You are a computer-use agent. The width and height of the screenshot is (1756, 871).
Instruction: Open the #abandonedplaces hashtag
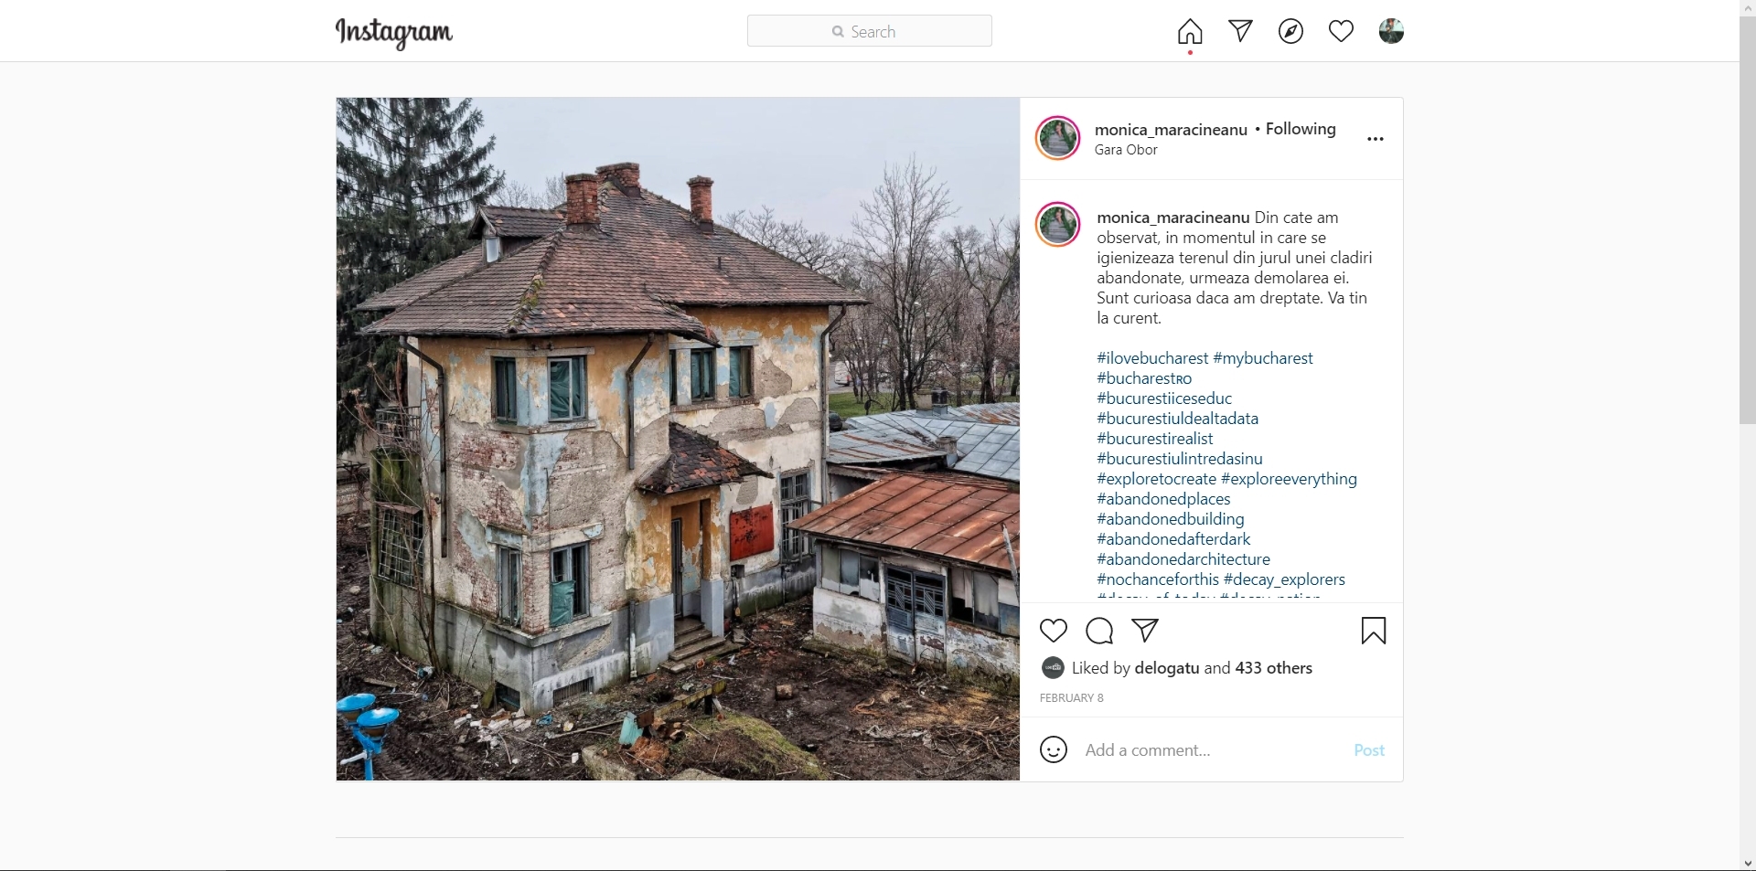pos(1163,499)
